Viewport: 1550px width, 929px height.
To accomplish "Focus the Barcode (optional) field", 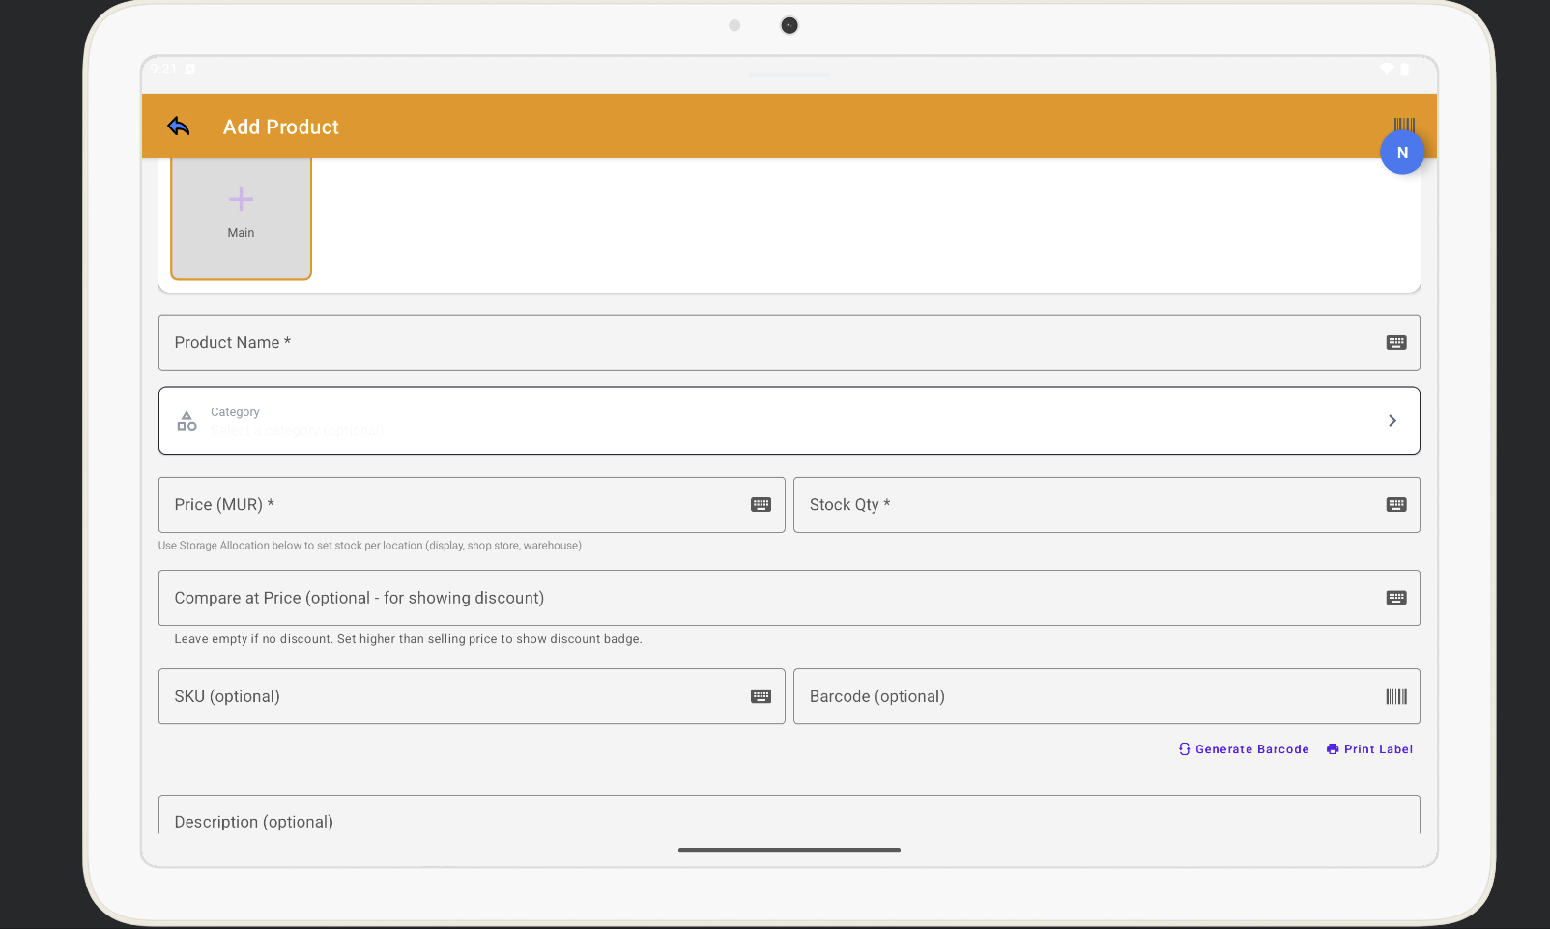I will click(x=1106, y=696).
